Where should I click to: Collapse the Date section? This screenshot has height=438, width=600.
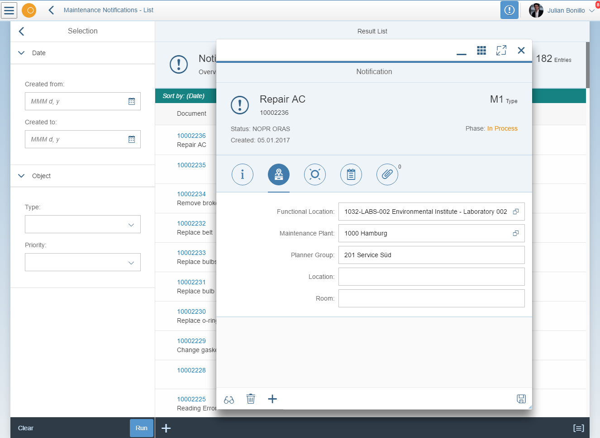pyautogui.click(x=21, y=53)
